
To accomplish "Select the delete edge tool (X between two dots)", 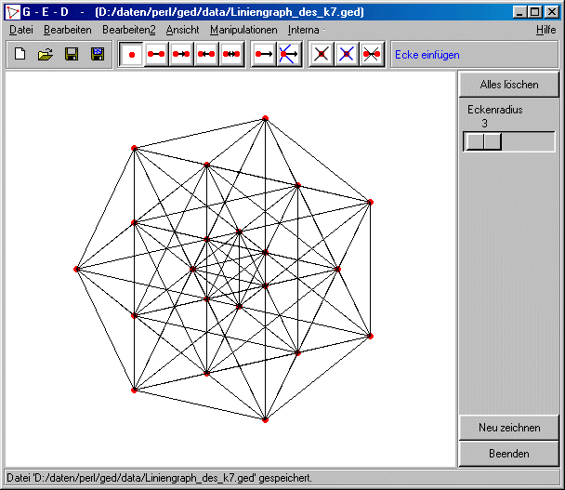I will tap(372, 55).
